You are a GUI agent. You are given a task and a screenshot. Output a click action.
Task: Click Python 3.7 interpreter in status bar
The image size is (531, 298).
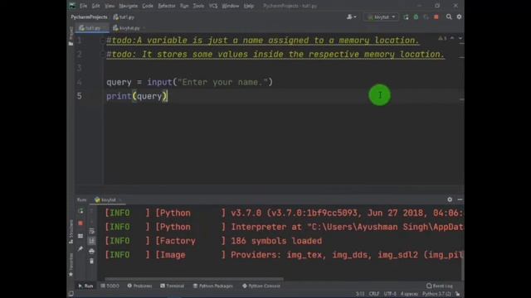(436, 294)
